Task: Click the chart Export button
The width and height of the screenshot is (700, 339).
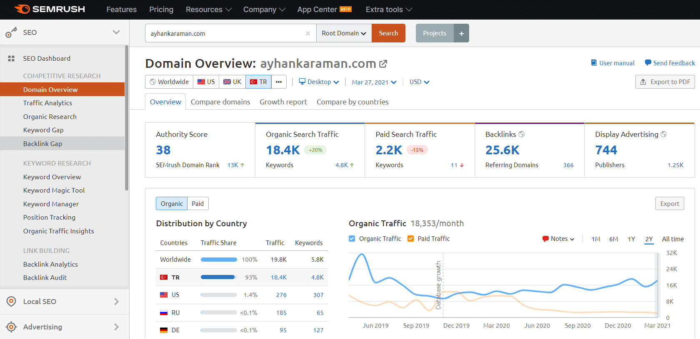Action: [670, 203]
